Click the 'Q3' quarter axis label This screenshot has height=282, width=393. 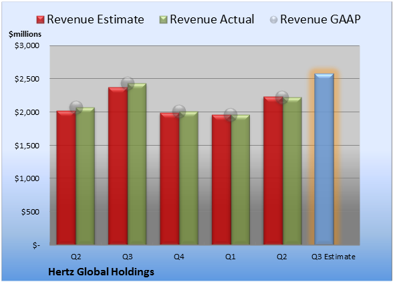tap(128, 257)
